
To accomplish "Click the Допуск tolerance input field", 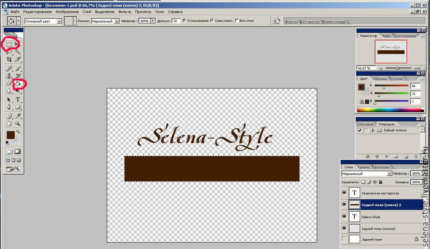I will point(176,21).
